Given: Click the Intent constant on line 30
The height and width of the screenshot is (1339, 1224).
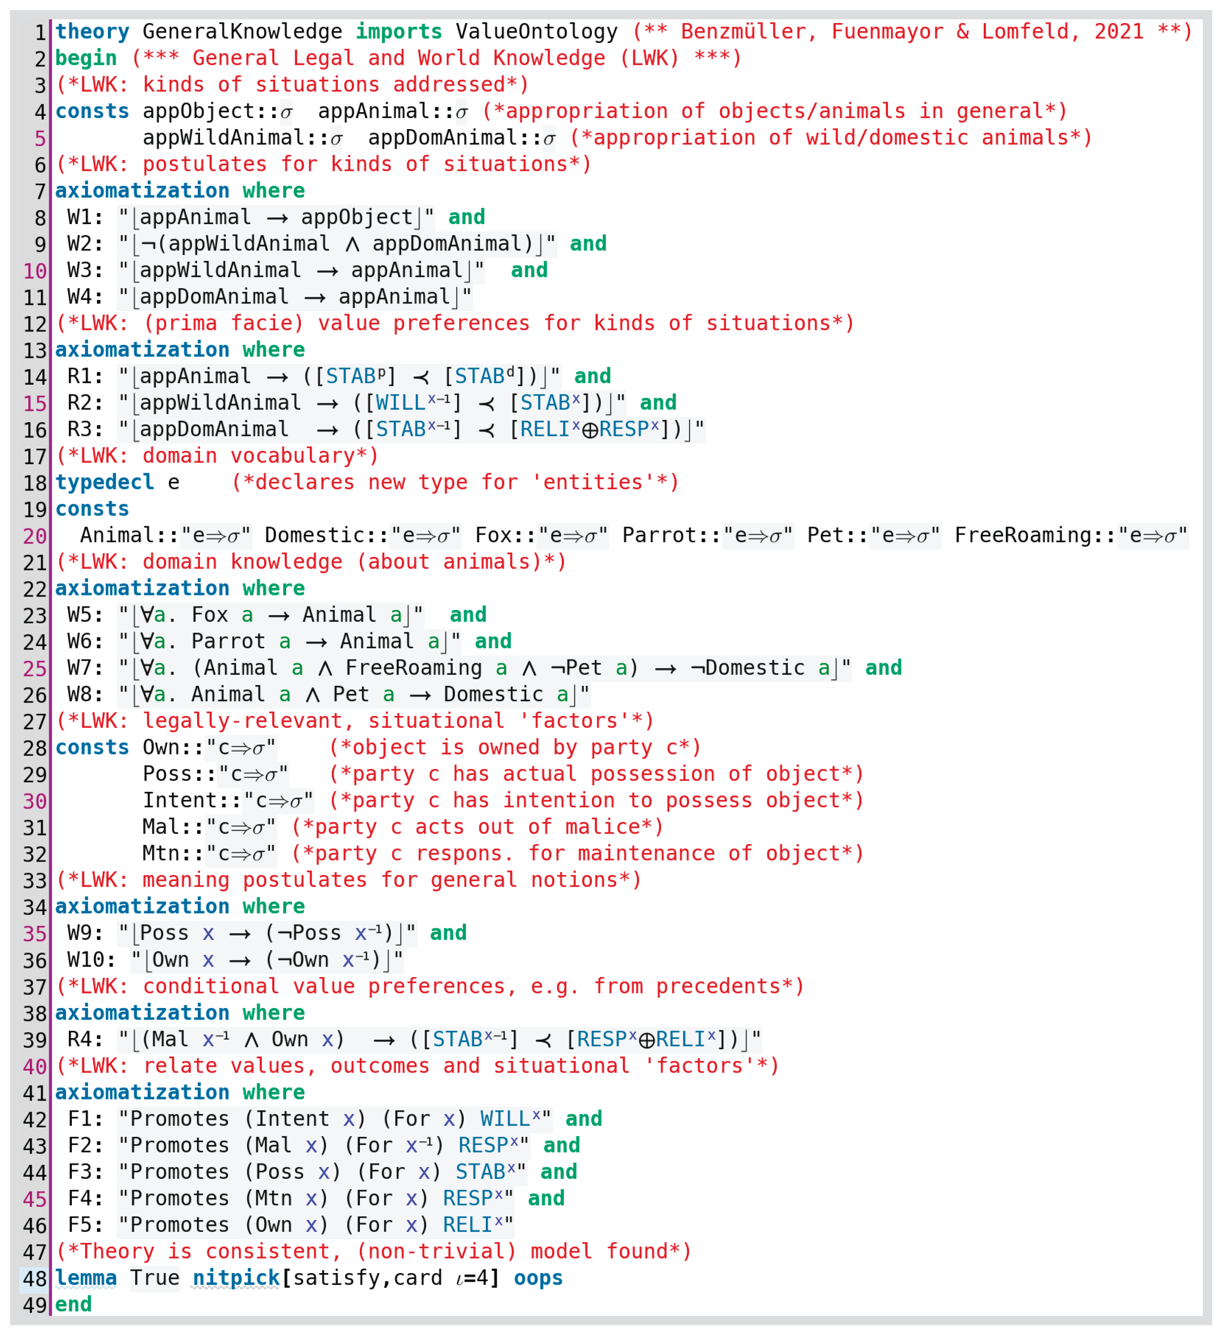Looking at the screenshot, I should (x=180, y=800).
